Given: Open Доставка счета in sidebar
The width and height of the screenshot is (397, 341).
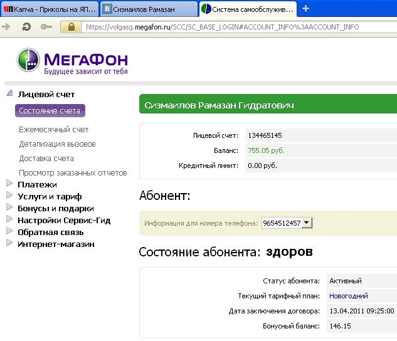Looking at the screenshot, I should click(x=46, y=159).
